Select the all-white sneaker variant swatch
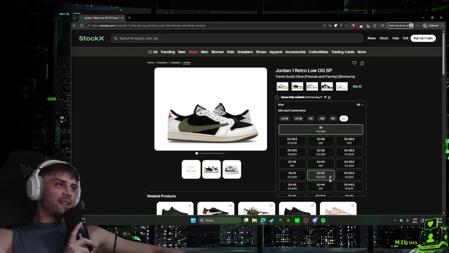Screen dimensions: 449x253 [x=342, y=86]
